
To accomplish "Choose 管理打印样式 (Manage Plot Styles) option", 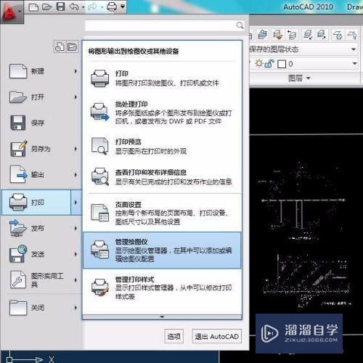I will coord(162,288).
